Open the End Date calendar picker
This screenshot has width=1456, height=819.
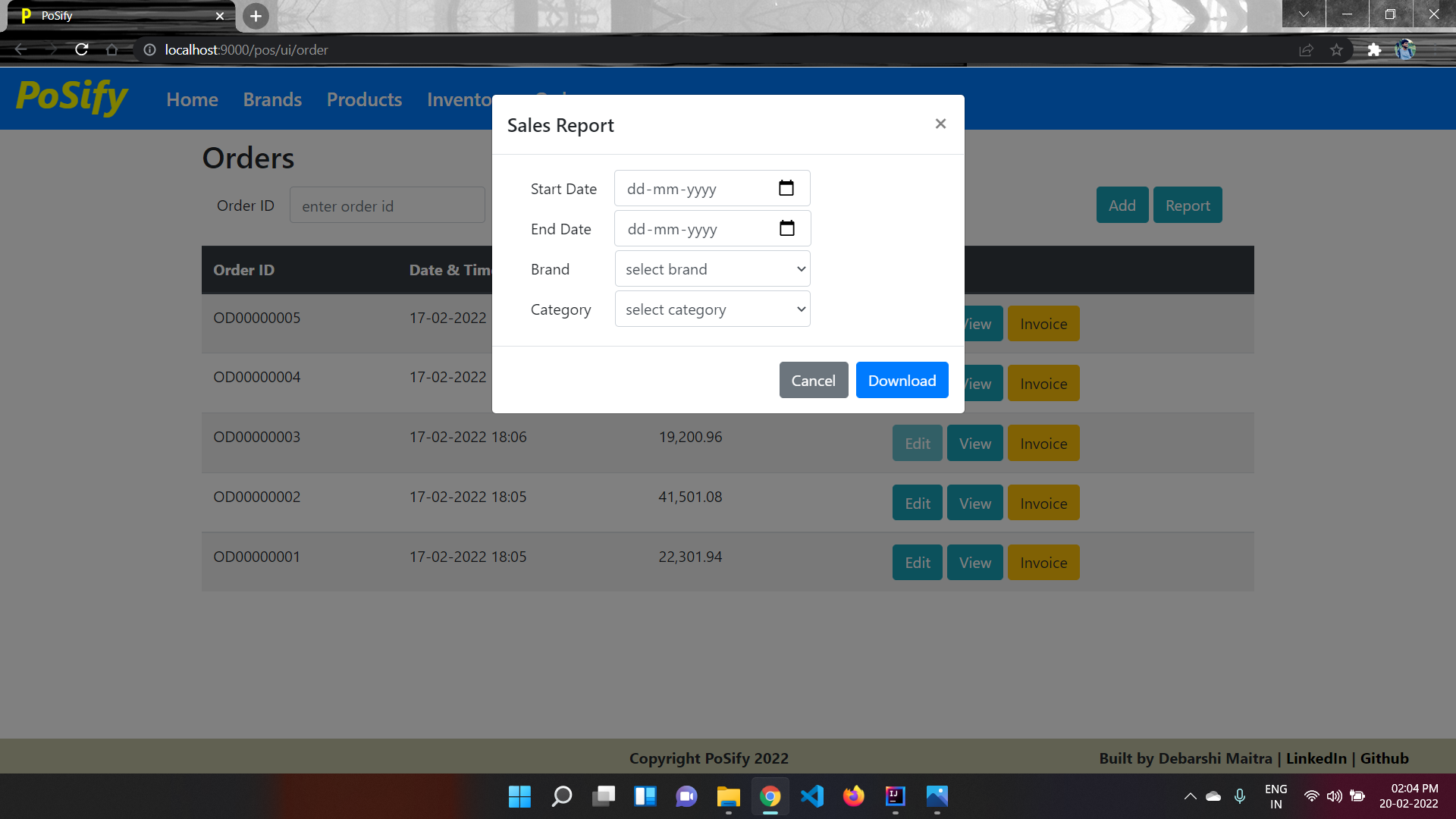pyautogui.click(x=786, y=228)
